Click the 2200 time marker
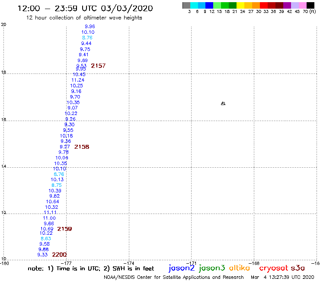The image size is (320, 281). (59, 255)
